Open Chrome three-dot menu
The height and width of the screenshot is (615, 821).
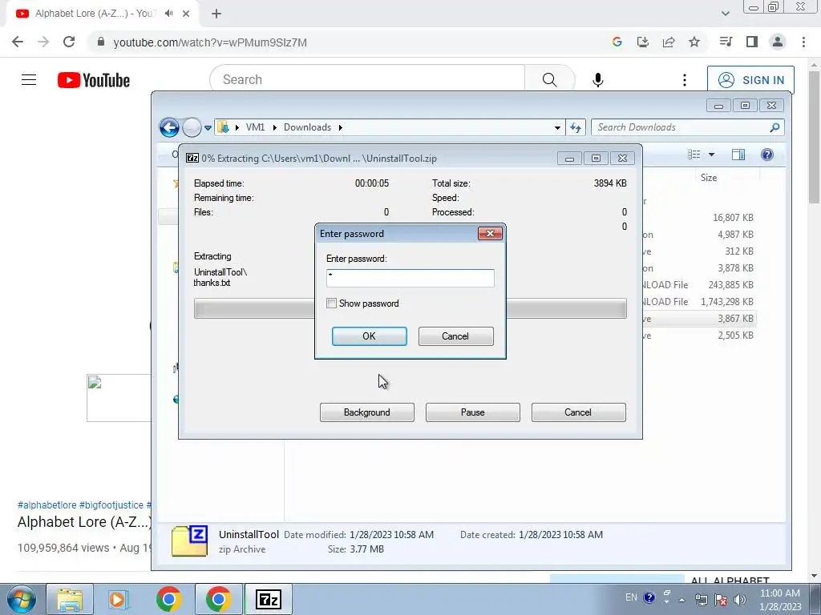(803, 42)
